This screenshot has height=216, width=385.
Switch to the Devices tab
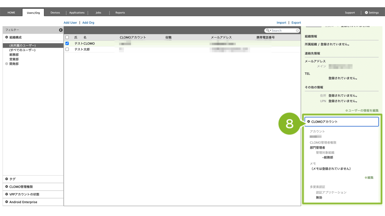55,12
